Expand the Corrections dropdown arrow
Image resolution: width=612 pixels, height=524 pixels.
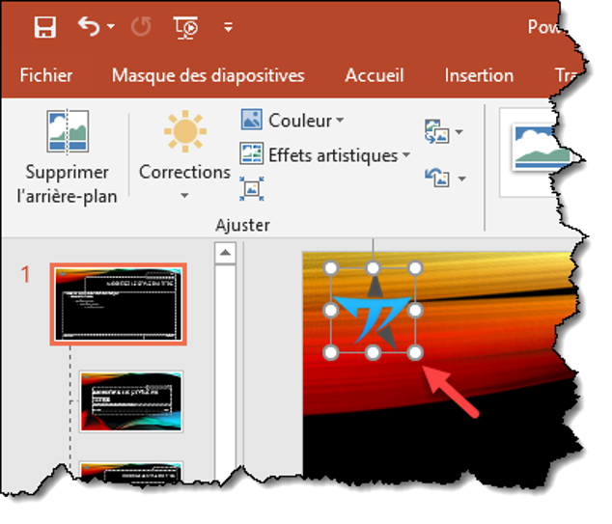184,195
